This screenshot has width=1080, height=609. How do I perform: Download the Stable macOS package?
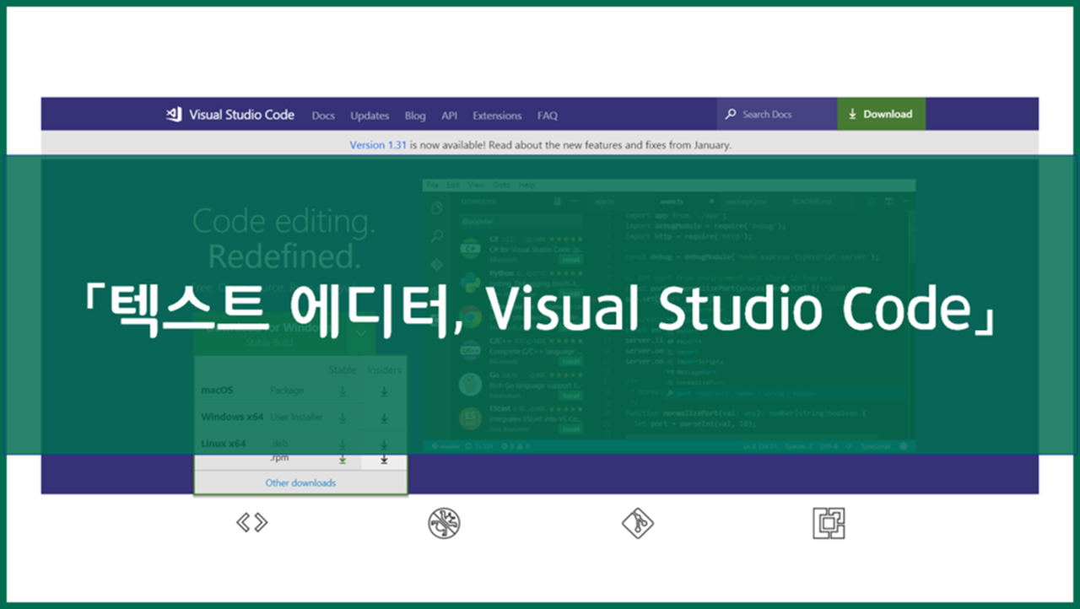coord(343,391)
